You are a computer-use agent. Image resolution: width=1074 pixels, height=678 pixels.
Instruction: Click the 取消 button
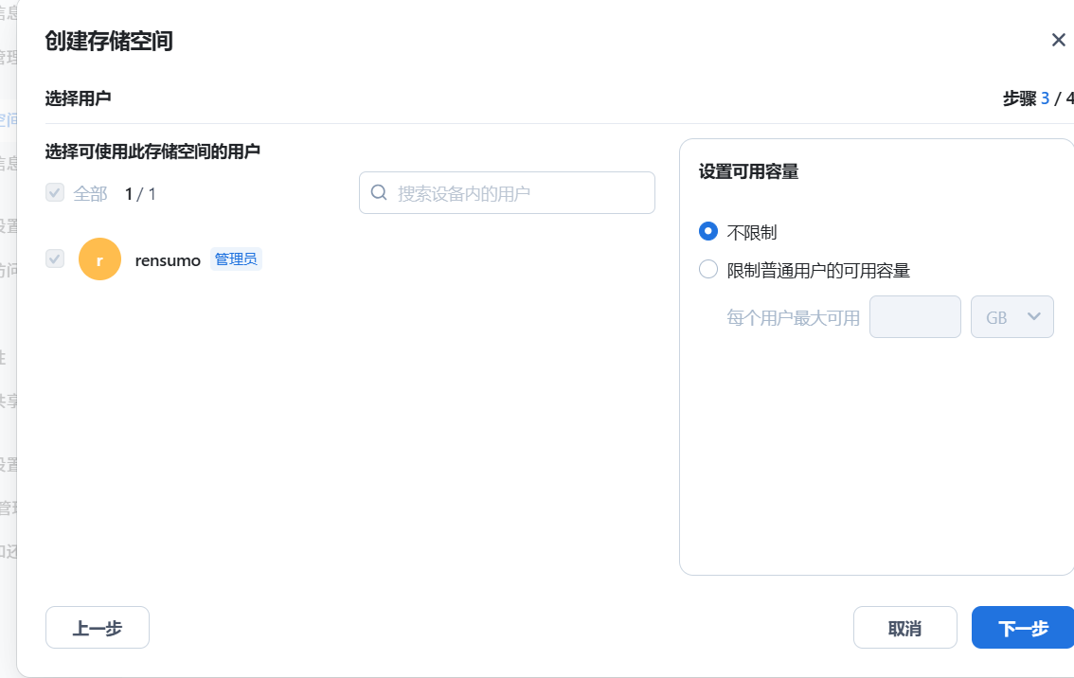(904, 627)
